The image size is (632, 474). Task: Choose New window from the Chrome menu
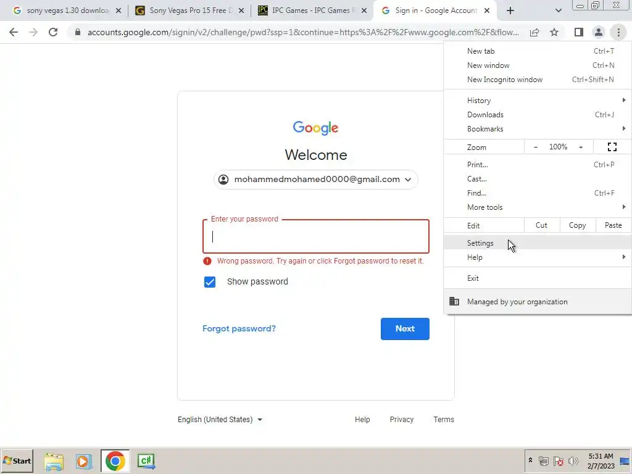point(538,65)
